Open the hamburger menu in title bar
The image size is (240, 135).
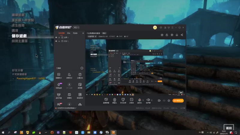point(172,28)
